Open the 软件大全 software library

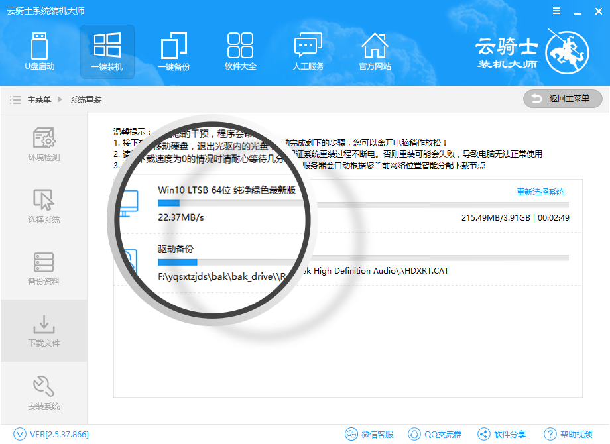(x=240, y=52)
